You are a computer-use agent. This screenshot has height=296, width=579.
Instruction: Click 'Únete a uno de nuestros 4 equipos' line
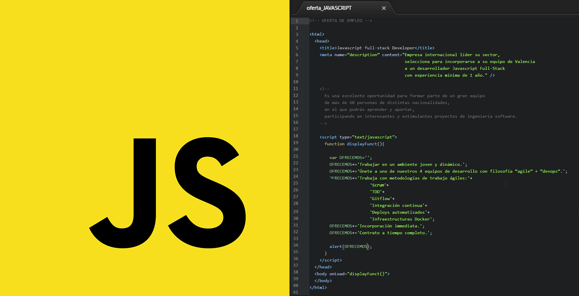(x=448, y=171)
